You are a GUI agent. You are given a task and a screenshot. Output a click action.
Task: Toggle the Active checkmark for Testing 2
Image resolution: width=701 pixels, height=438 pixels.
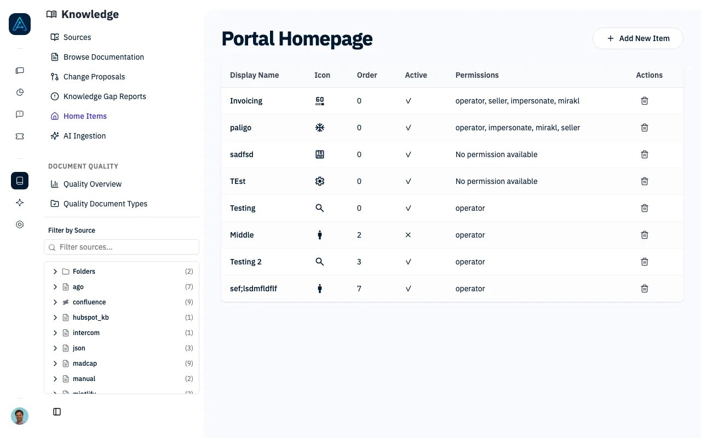(408, 262)
